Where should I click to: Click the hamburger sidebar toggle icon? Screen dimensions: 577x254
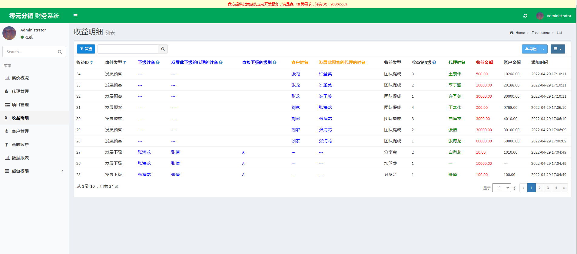point(75,16)
